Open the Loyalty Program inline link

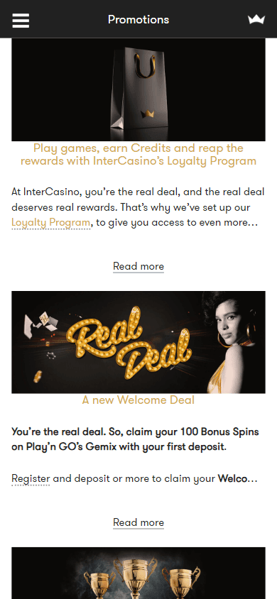pos(51,222)
